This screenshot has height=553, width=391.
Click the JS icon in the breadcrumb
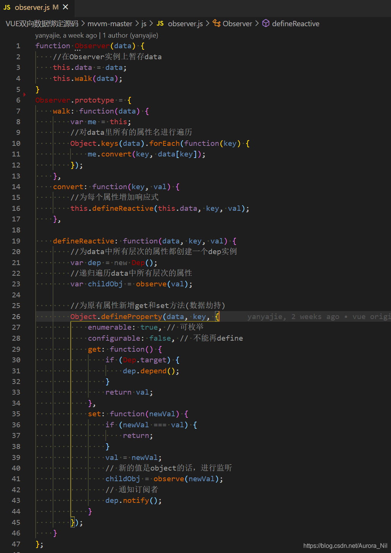pyautogui.click(x=160, y=24)
